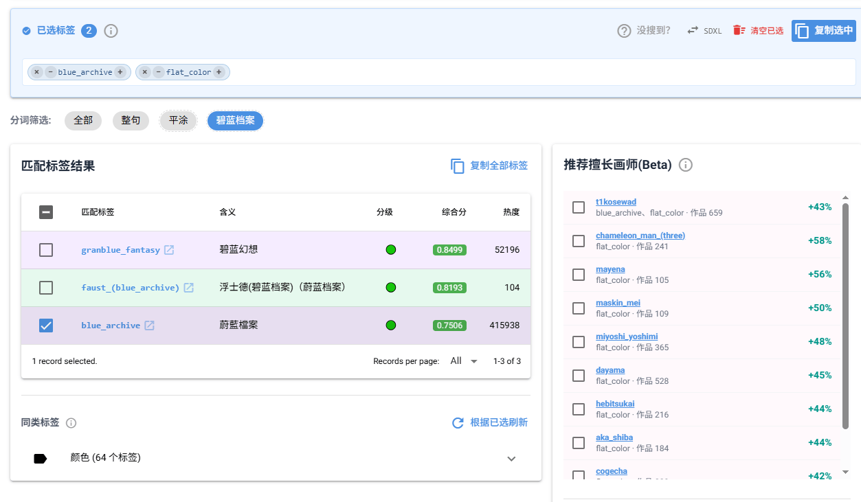Viewport: 861px width, 502px height.
Task: Open the Records per page dropdown
Action: coord(464,361)
